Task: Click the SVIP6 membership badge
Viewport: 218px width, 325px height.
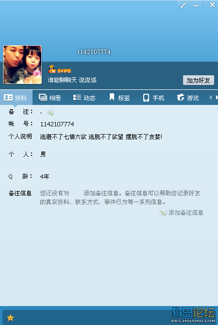Action: point(59,69)
